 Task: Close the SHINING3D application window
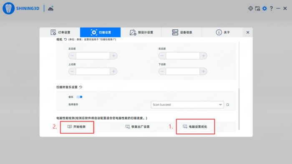285,8
